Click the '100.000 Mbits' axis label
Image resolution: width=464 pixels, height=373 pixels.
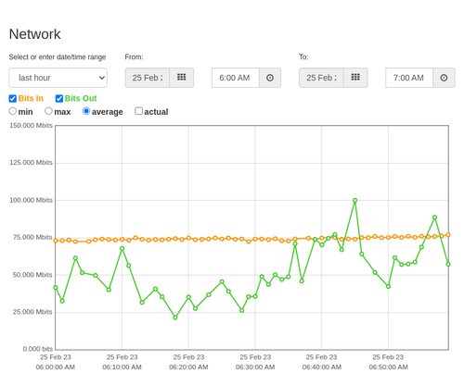click(x=31, y=200)
